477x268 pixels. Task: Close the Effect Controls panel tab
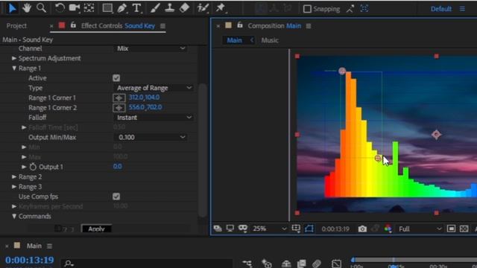(x=51, y=26)
